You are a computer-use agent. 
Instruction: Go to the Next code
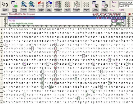(x=49, y=4)
